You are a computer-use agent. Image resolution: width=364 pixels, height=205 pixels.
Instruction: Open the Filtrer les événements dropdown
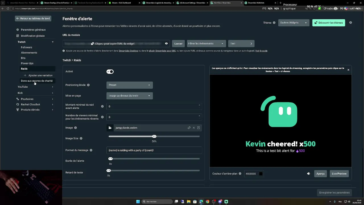[206, 44]
